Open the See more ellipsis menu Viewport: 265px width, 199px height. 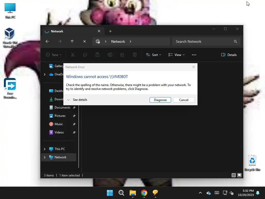click(194, 55)
